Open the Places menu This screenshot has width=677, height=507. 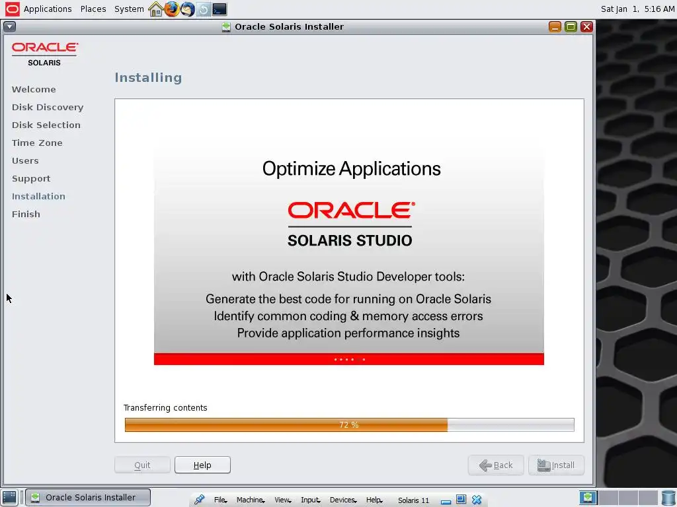point(93,9)
